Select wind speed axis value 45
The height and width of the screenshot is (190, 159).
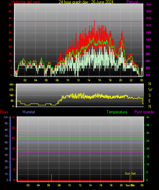10,11
